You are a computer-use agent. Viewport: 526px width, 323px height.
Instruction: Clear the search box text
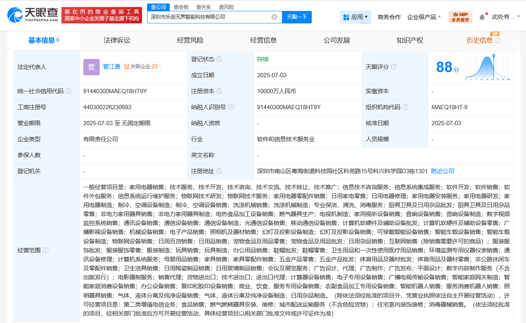click(x=274, y=17)
